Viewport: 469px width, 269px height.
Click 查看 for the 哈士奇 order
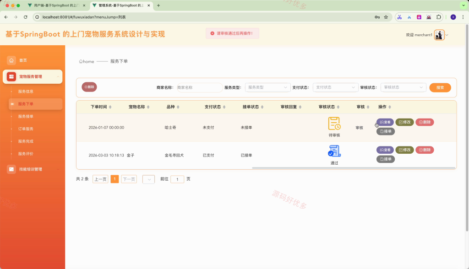(x=385, y=122)
